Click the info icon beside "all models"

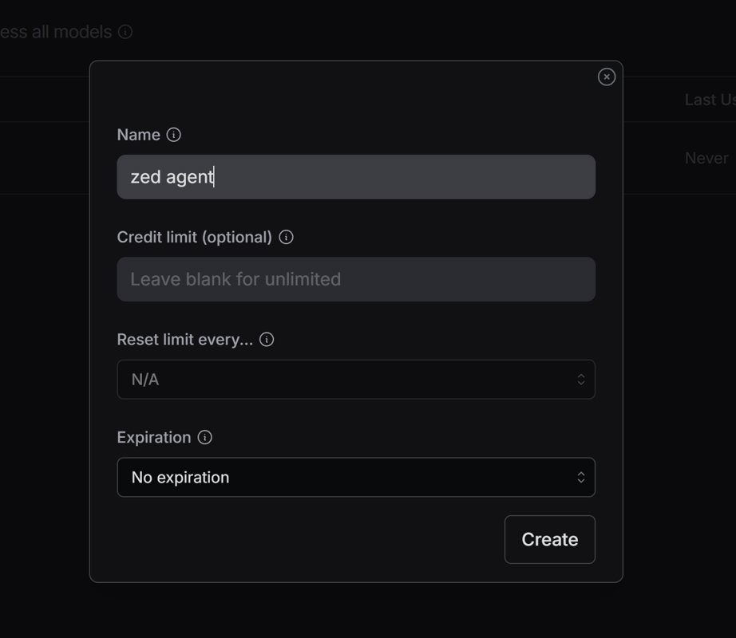[125, 32]
